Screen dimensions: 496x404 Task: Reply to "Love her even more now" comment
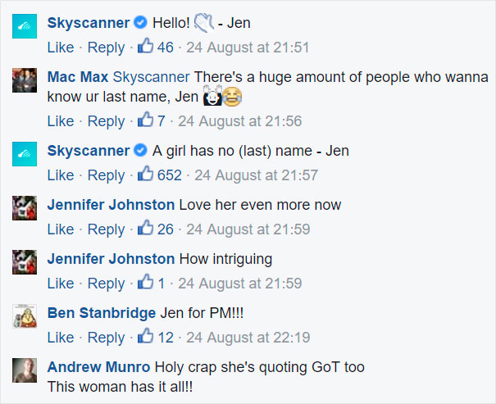click(106, 229)
